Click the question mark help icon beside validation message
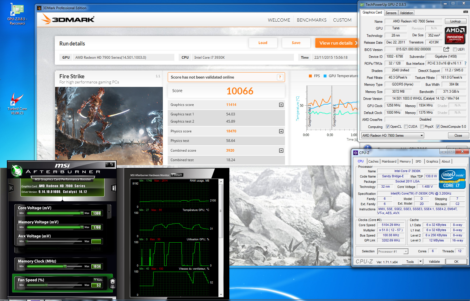This screenshot has width=470, height=301. (280, 77)
